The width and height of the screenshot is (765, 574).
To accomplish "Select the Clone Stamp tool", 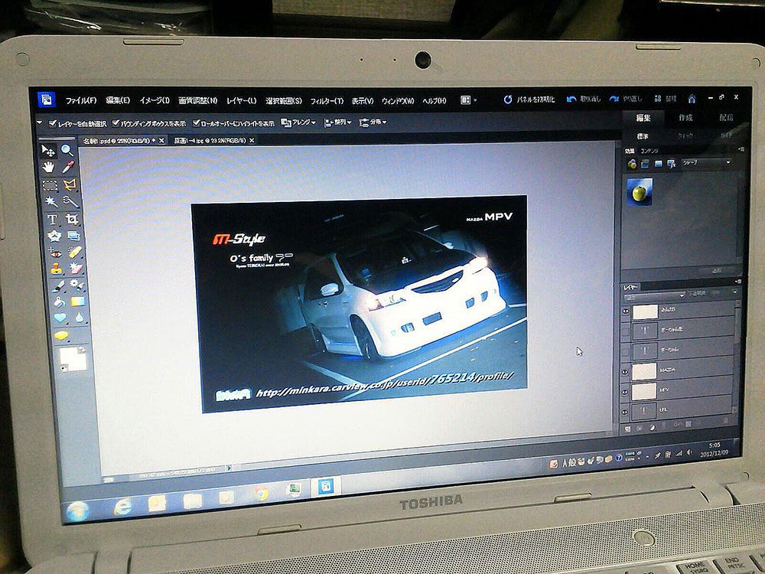I will [x=57, y=269].
